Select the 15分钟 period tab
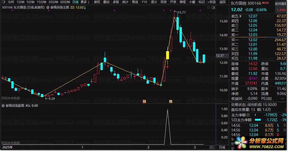The image size is (288, 151). (41, 2)
